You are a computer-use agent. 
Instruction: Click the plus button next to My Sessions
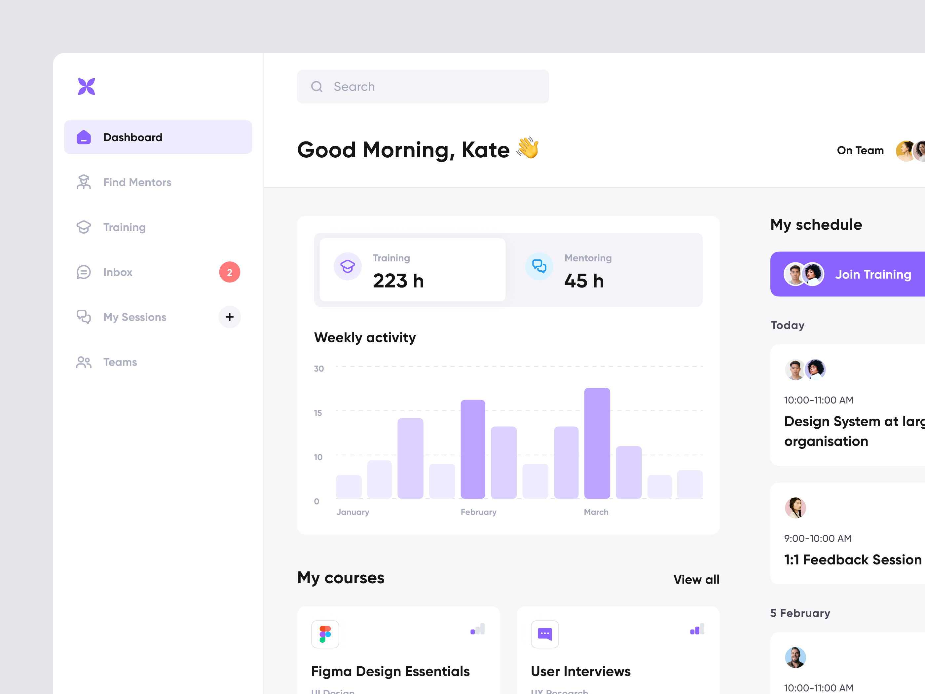[x=229, y=317]
